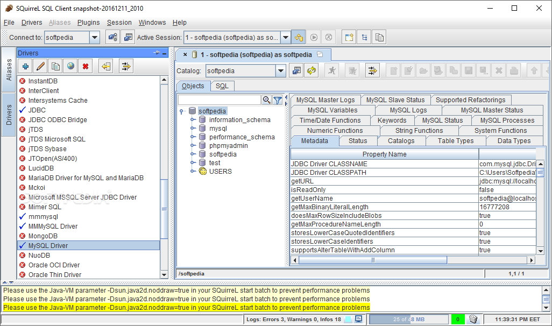Click show loaded drivers only icon in Drivers toolbar
This screenshot has height=326, width=552.
[126, 66]
